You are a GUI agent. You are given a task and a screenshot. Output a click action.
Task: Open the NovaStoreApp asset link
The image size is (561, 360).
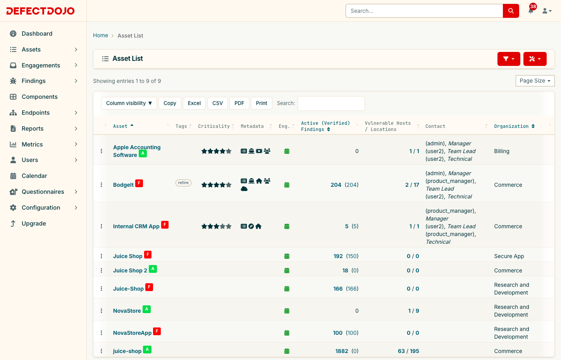tap(132, 333)
